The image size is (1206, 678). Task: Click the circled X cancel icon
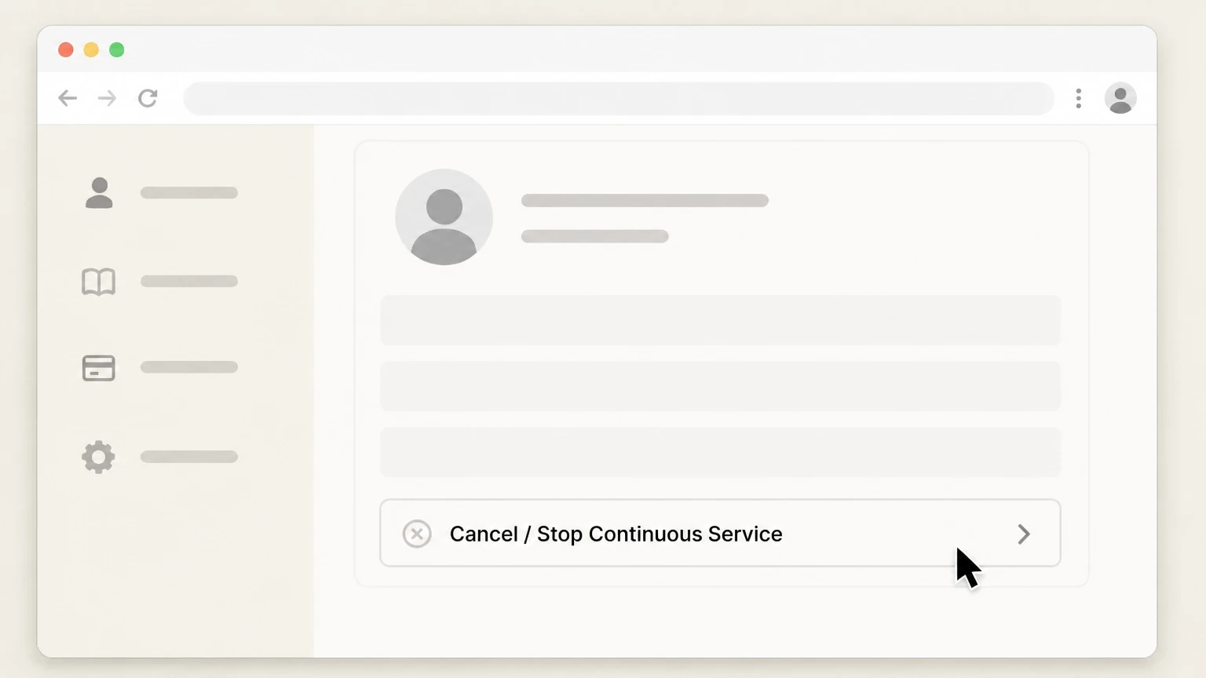click(417, 534)
